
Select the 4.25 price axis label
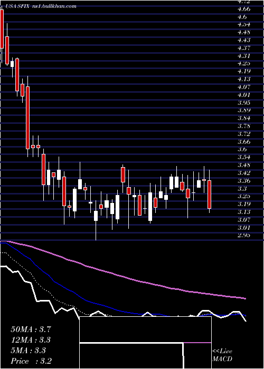tap(243, 64)
